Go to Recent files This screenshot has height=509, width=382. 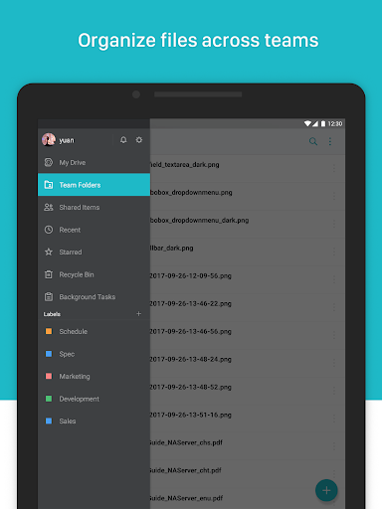point(94,230)
